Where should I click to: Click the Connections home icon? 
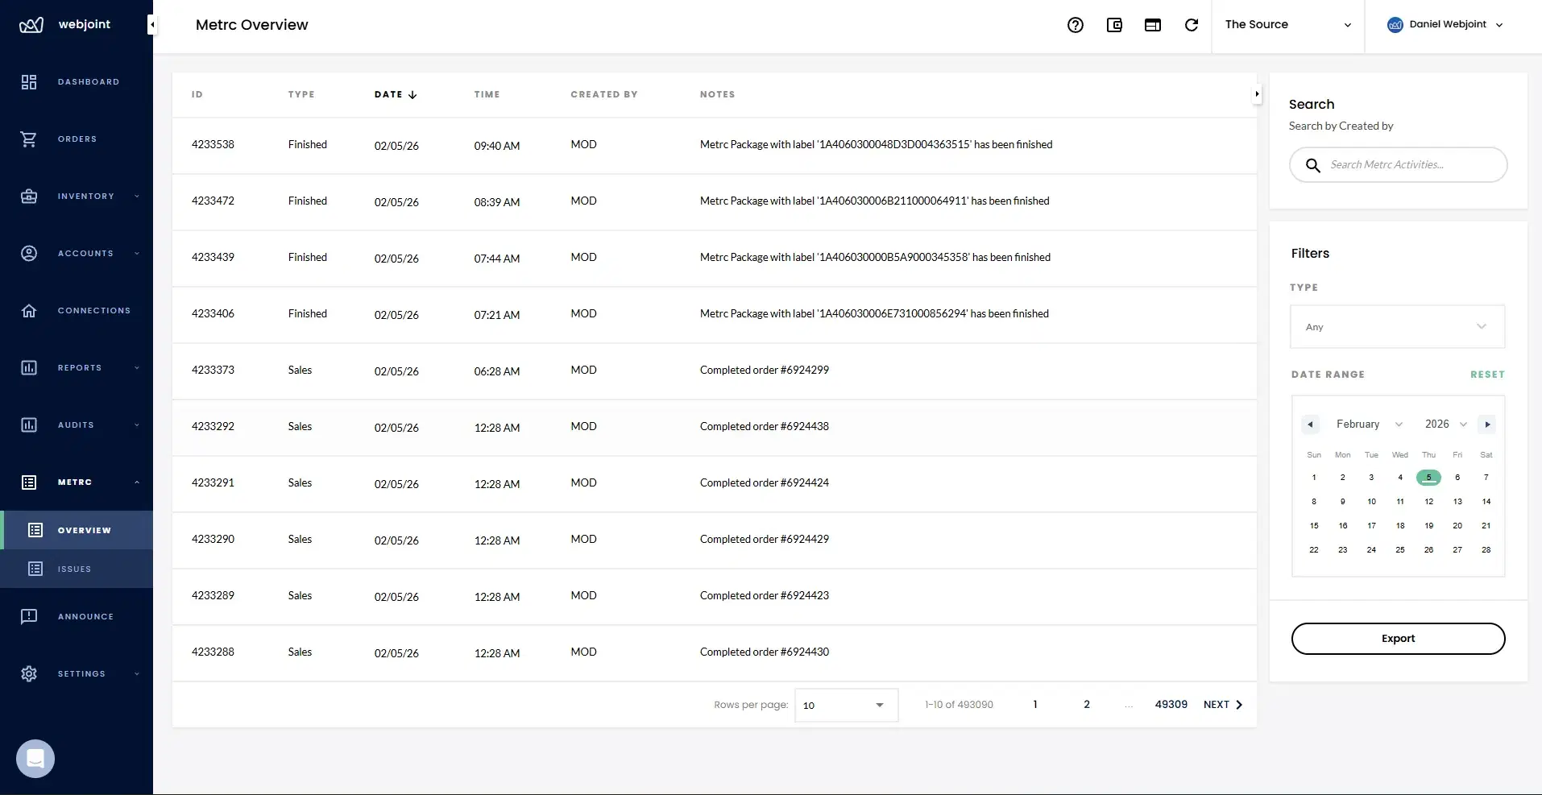pyautogui.click(x=29, y=310)
